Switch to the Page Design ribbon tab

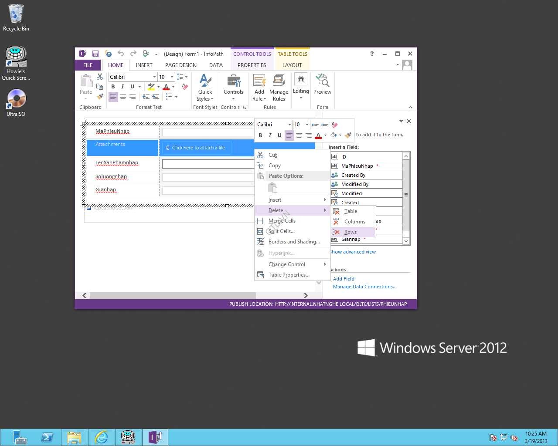click(x=180, y=65)
